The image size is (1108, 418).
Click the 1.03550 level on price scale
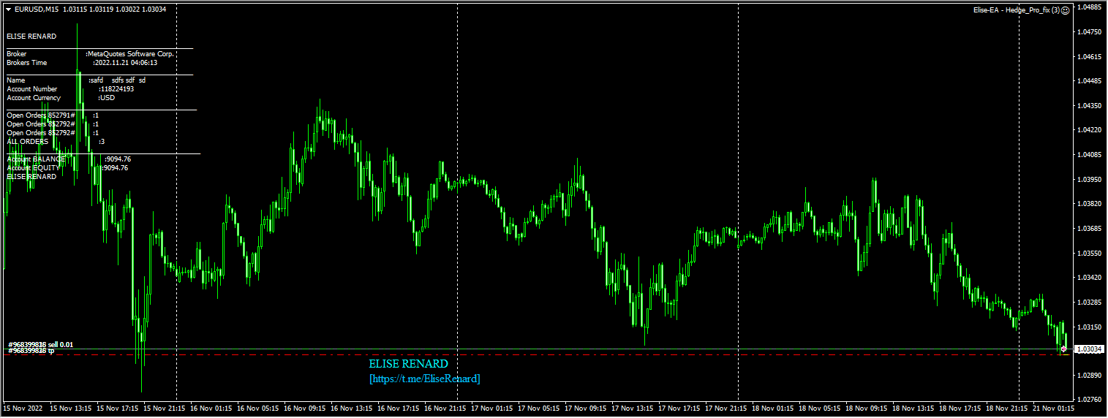pyautogui.click(x=1090, y=253)
